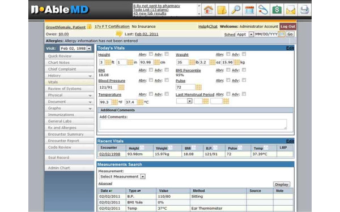Open Immunizations in sidebar
Viewport: 340px width, 212px height.
pos(69,115)
